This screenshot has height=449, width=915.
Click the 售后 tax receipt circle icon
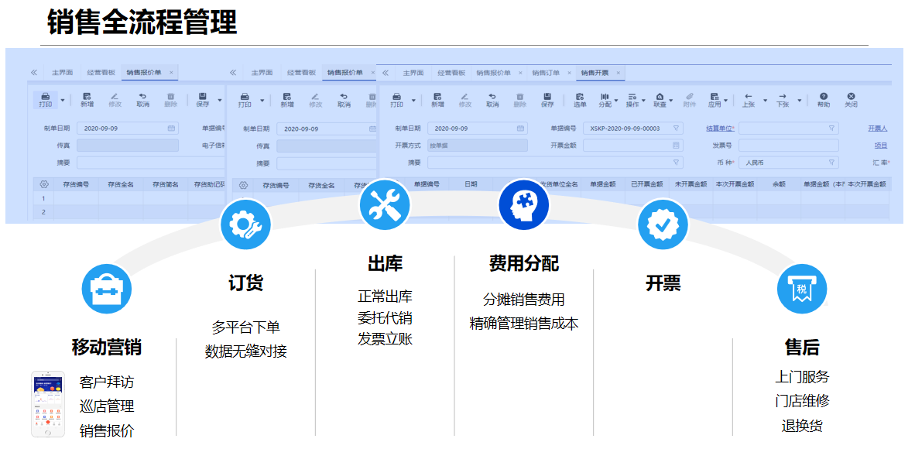[803, 289]
